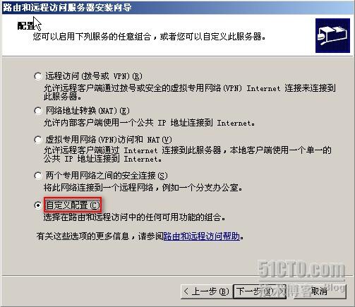This screenshot has width=355, height=307.
Task: Click the wizard title bar 路由和远程访问服务器安装向导
Action: point(67,7)
